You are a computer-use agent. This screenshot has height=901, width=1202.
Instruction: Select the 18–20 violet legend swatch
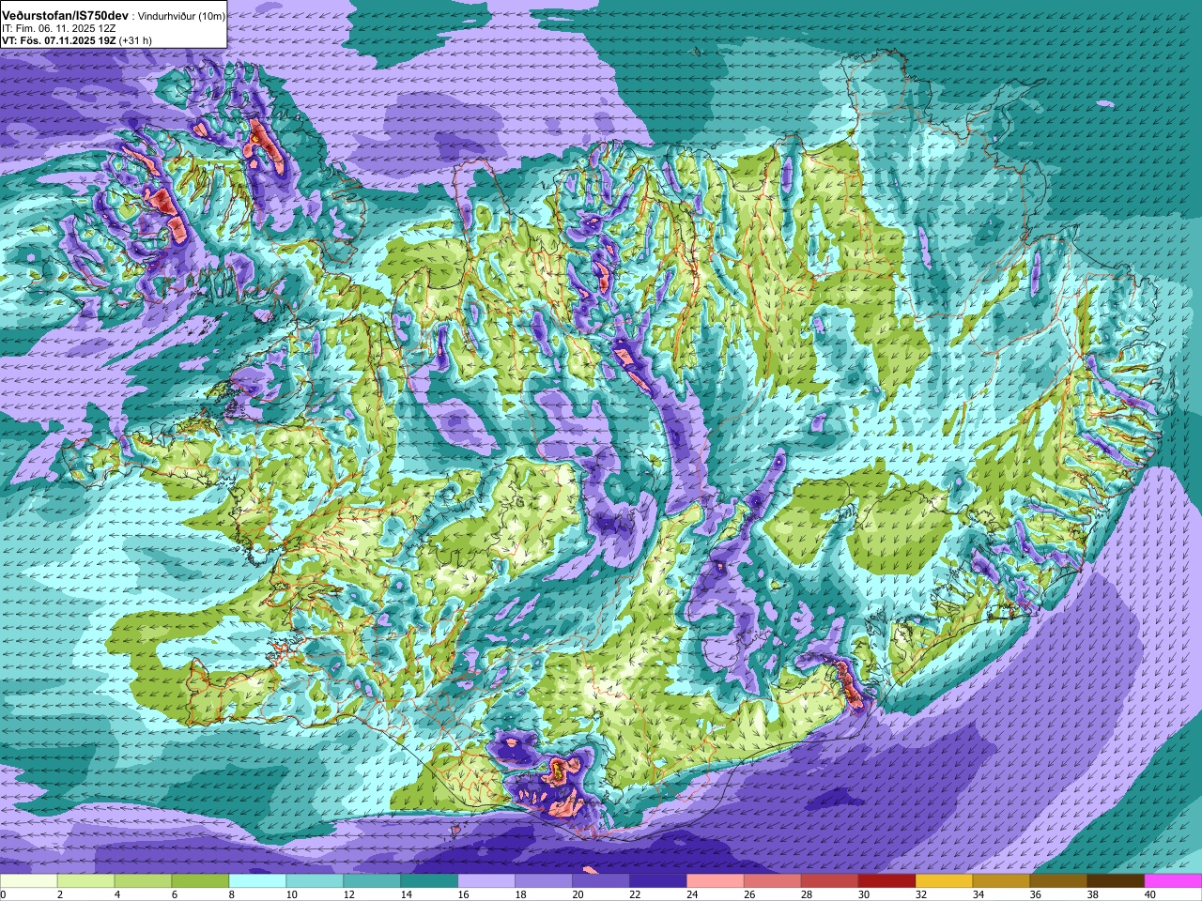pyautogui.click(x=544, y=881)
